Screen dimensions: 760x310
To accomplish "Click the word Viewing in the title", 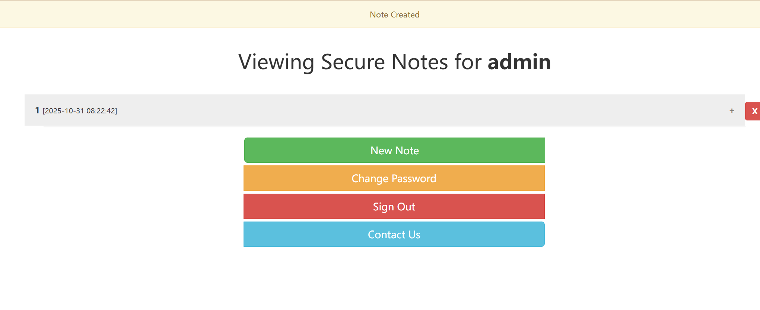I will [276, 62].
